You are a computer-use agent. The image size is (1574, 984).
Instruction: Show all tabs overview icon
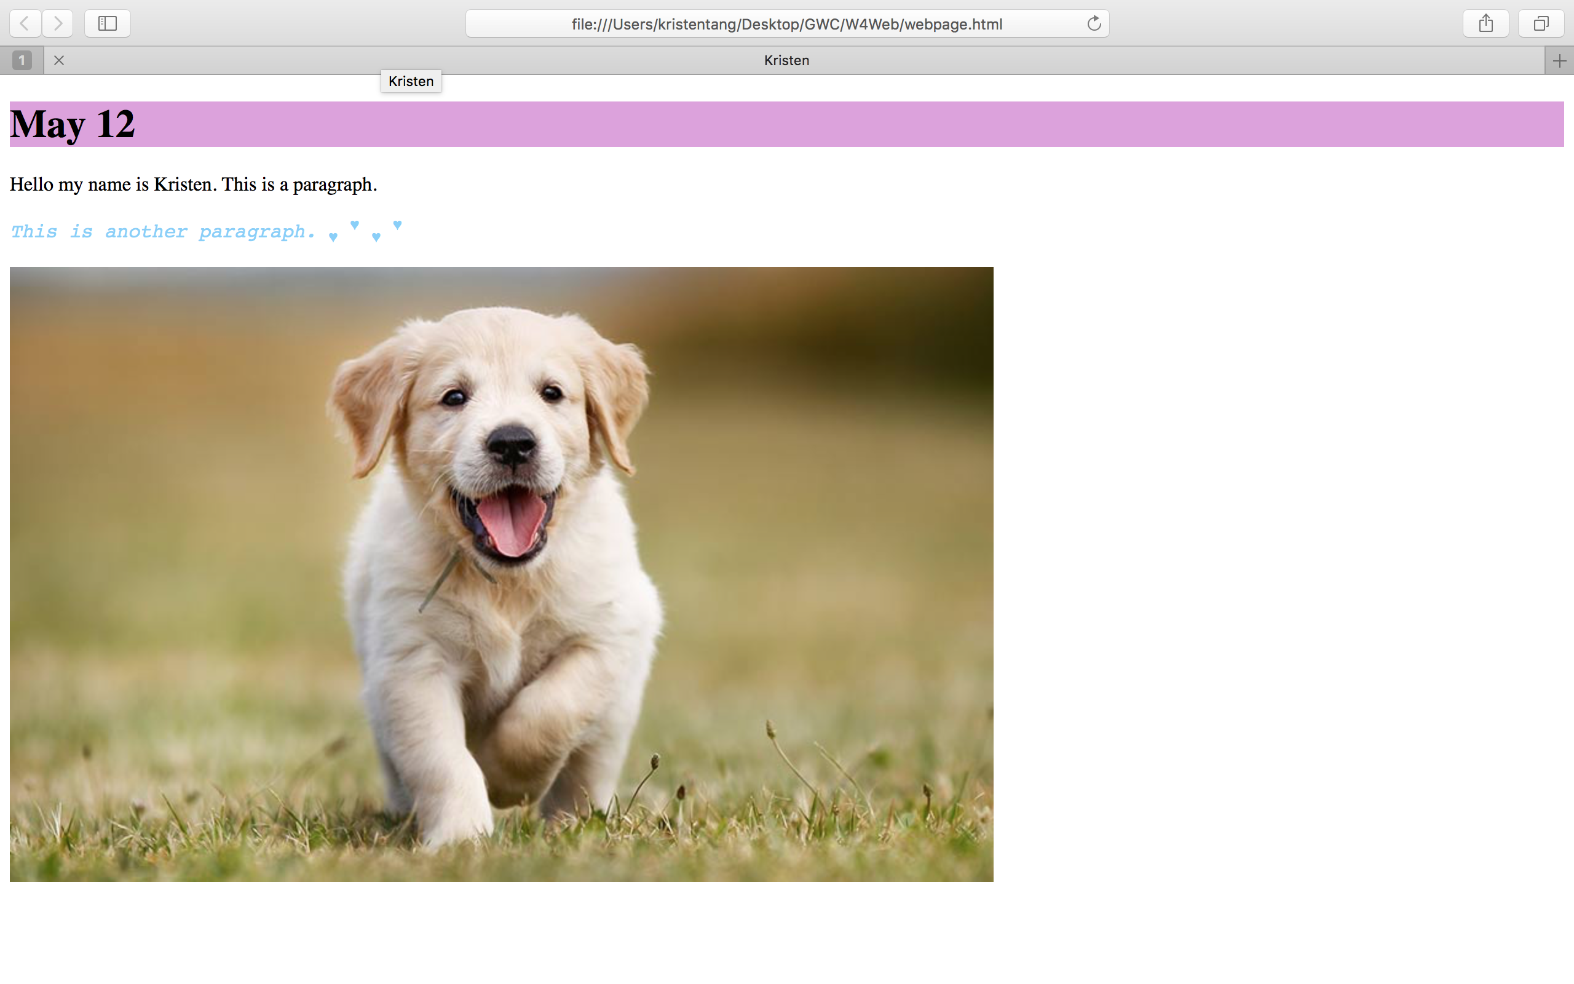(x=1541, y=23)
